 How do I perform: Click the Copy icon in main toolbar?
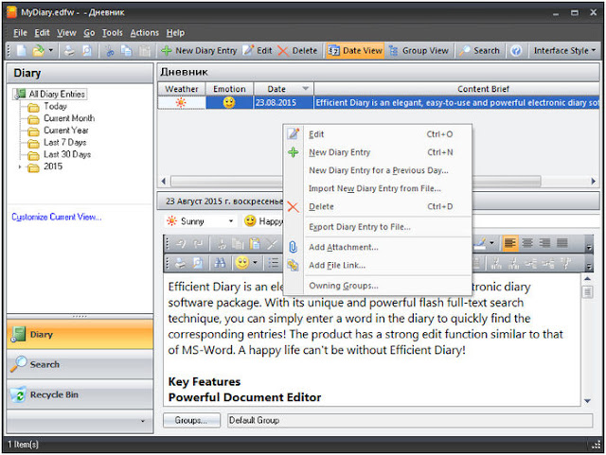(x=127, y=50)
